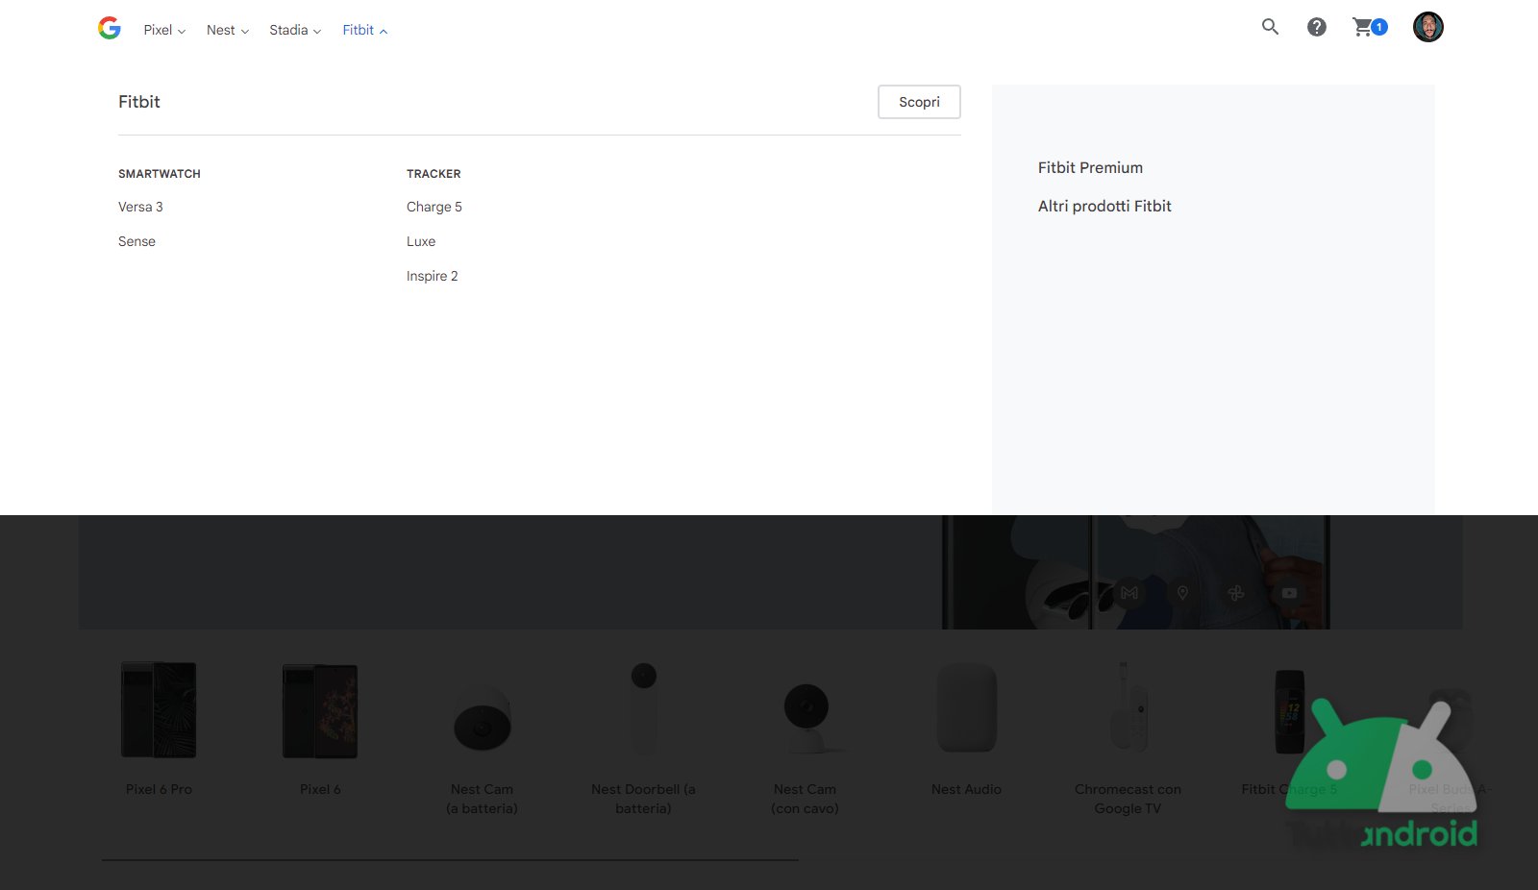This screenshot has height=890, width=1538.
Task: Expand the Stadia menu
Action: (x=295, y=30)
